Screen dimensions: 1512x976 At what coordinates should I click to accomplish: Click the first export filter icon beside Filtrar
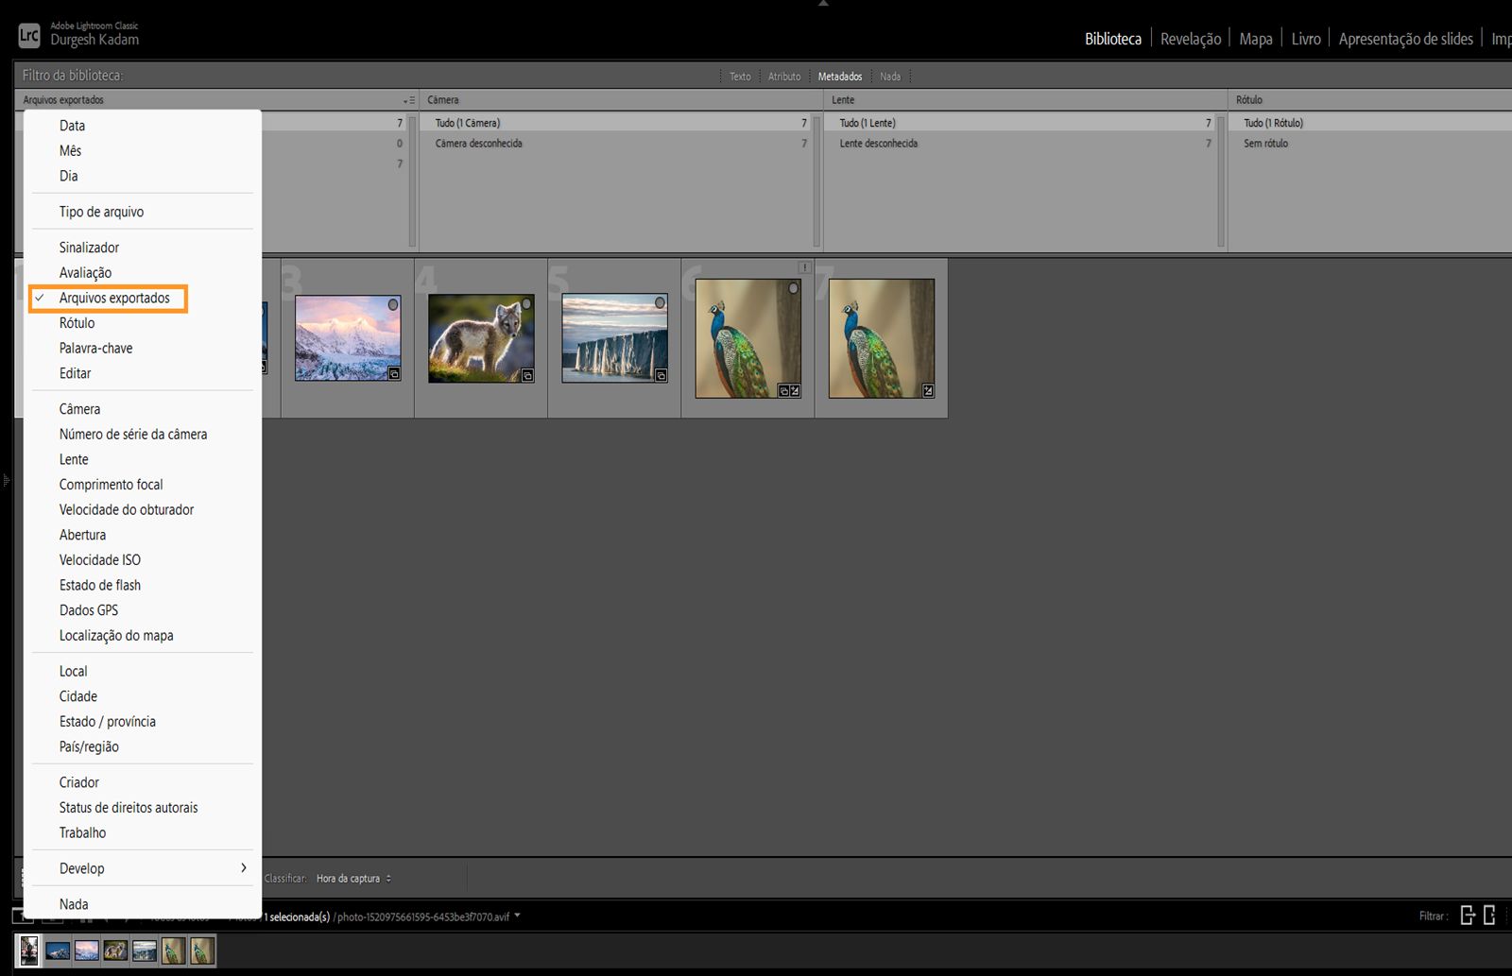tap(1468, 916)
